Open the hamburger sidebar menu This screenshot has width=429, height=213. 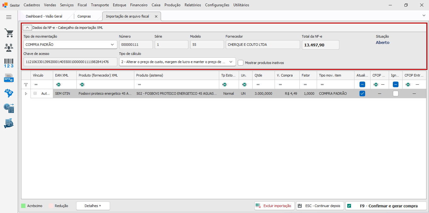[9, 17]
